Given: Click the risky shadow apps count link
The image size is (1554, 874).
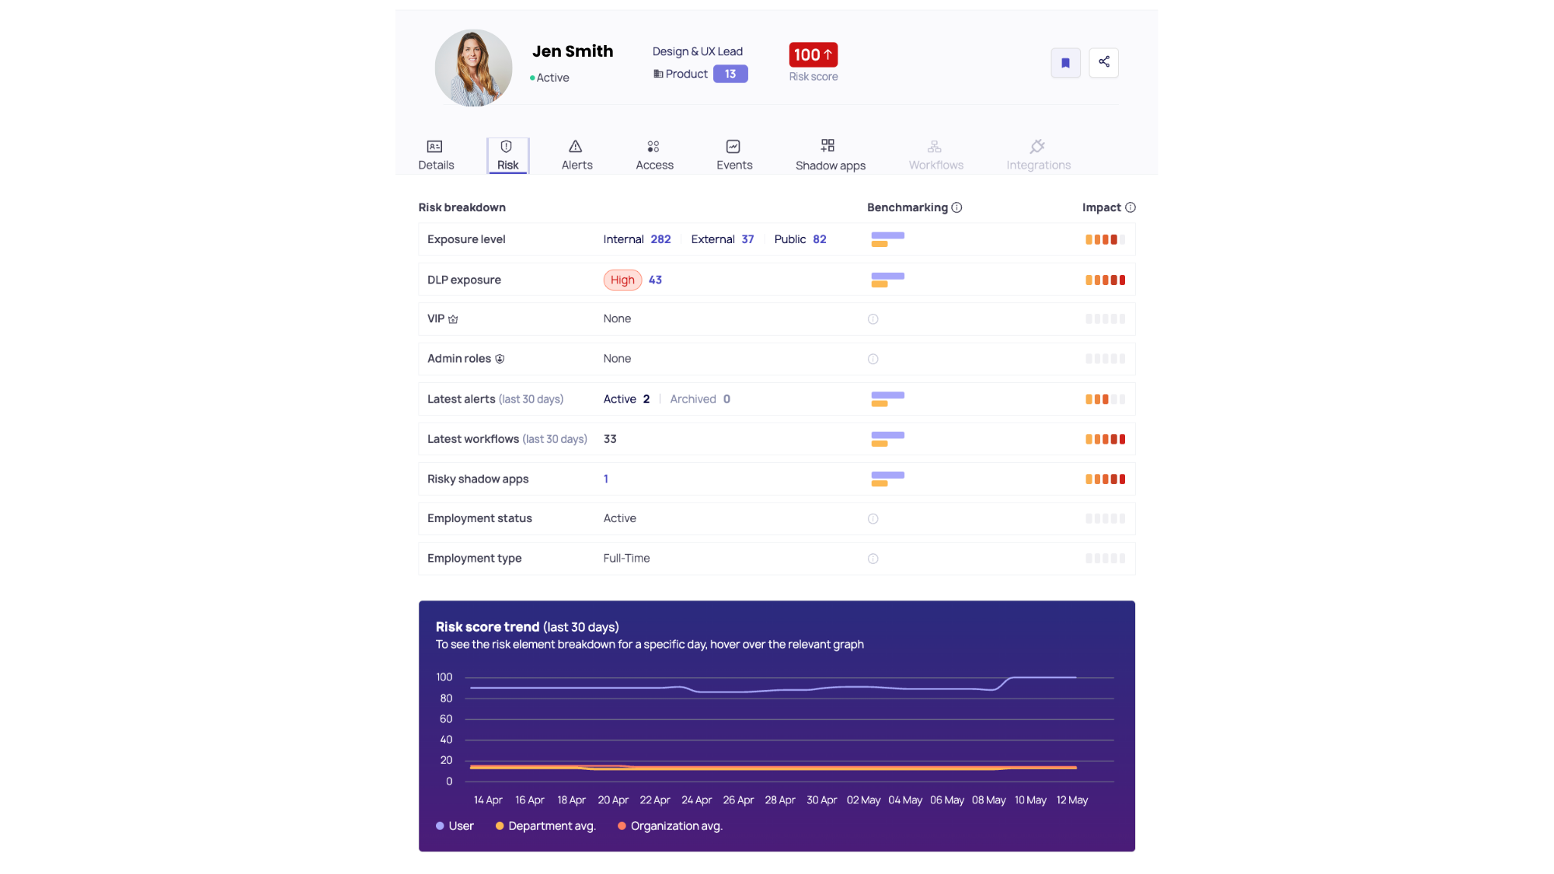Looking at the screenshot, I should click(x=606, y=479).
